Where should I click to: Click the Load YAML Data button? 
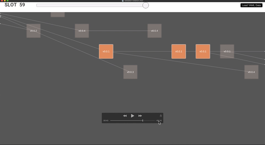251,5
